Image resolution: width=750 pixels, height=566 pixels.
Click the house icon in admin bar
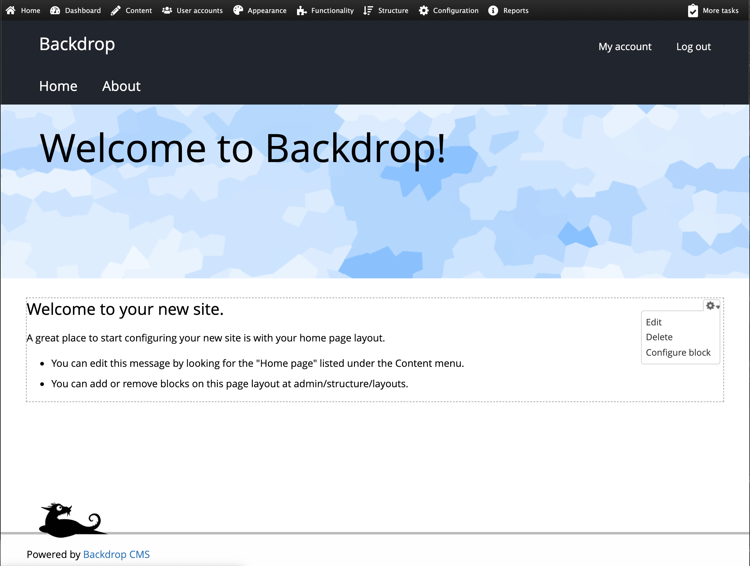point(11,11)
